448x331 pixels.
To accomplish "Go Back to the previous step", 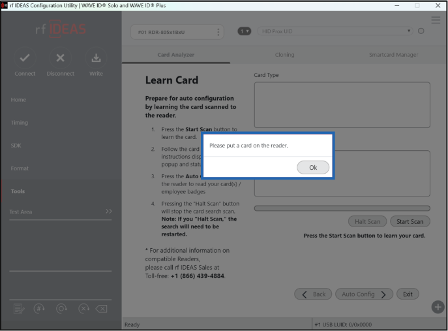I will click(x=313, y=294).
